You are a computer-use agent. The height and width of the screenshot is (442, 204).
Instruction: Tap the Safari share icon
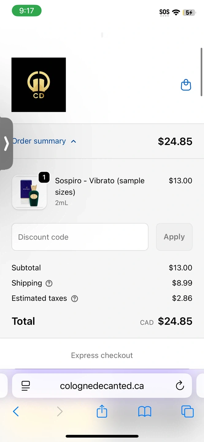click(102, 411)
